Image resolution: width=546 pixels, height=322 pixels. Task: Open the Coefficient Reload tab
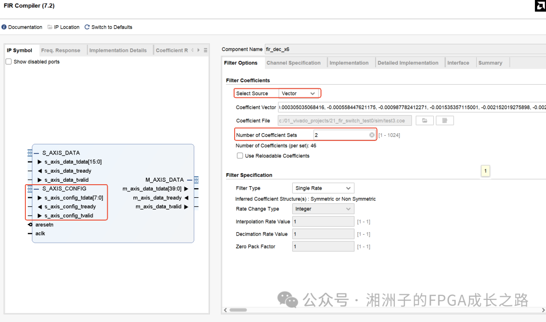tap(172, 50)
